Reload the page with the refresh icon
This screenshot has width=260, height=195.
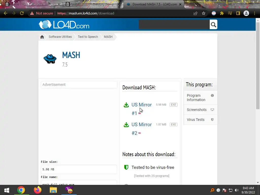22,13
